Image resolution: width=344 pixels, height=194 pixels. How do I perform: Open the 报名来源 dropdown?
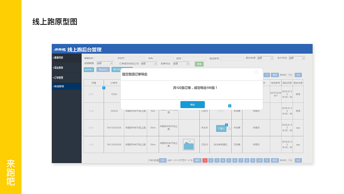(265, 58)
